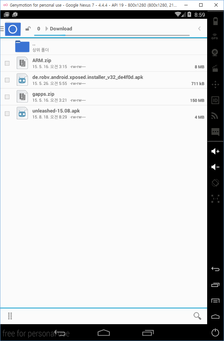Tap Android home navigation button

104,332
